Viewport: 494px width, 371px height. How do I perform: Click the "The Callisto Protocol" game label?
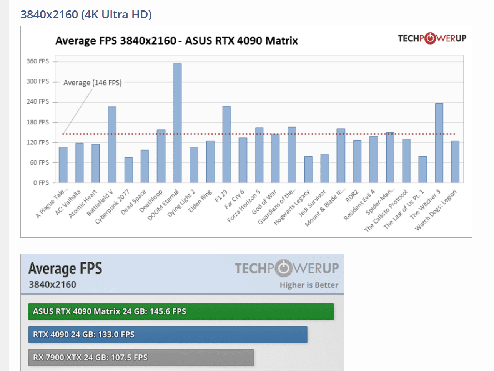click(x=386, y=211)
